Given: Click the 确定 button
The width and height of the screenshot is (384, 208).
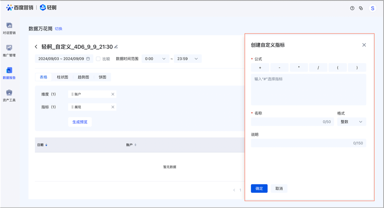Looking at the screenshot, I should (259, 188).
